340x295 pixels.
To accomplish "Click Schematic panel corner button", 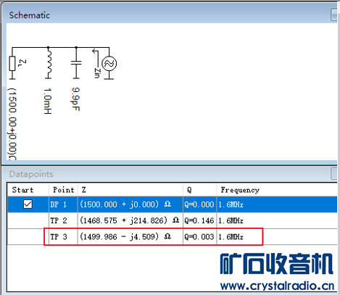I will coord(334,15).
